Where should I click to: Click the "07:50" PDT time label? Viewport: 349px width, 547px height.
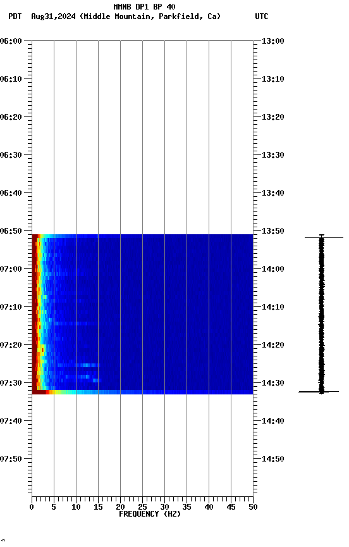(x=11, y=459)
